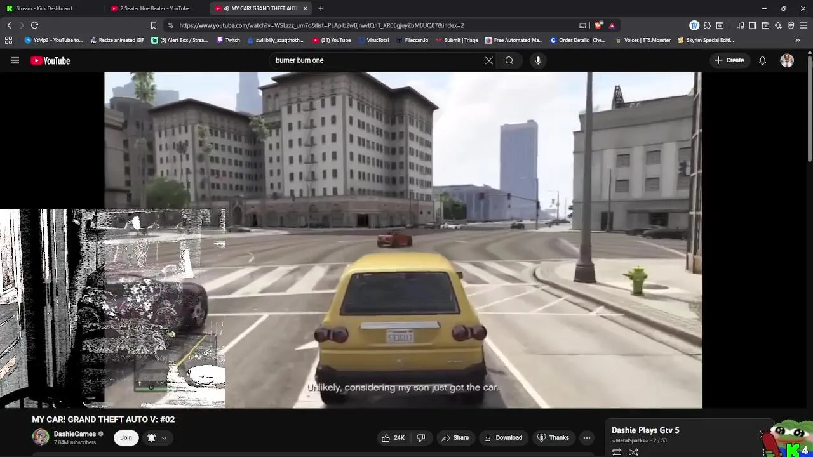Send a Thanks to the creator
Viewport: 813px width, 457px height.
553,437
